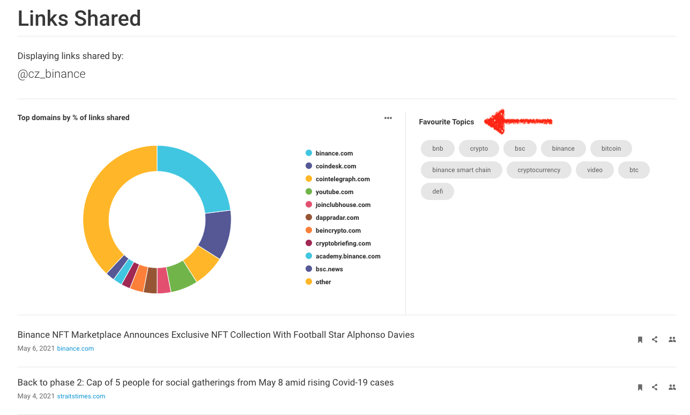The width and height of the screenshot is (690, 415).
Task: Click the people icon beside the NFT article
Action: pos(672,339)
